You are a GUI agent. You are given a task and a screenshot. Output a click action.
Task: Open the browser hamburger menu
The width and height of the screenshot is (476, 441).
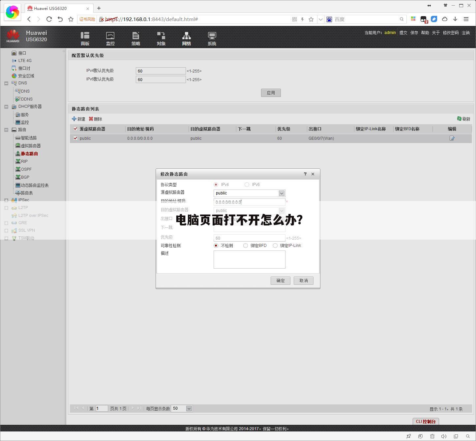(466, 19)
